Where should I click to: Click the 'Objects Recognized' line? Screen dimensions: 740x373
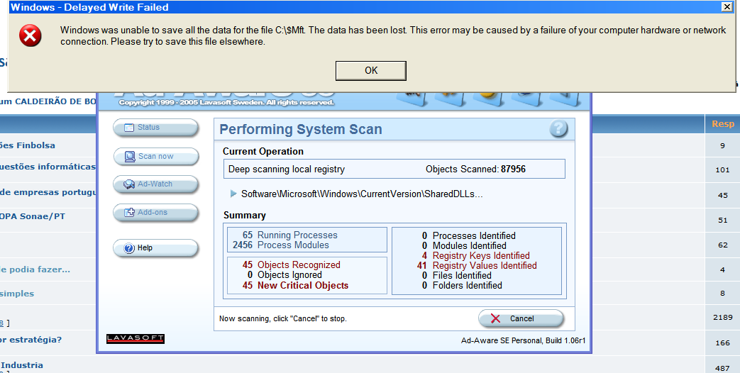pyautogui.click(x=291, y=265)
